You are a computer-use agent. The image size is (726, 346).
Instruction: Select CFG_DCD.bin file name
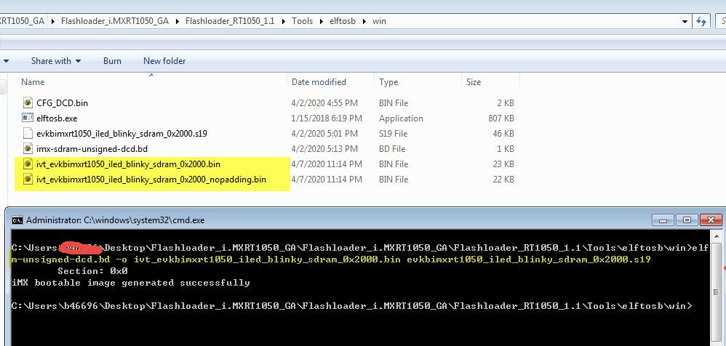(62, 102)
